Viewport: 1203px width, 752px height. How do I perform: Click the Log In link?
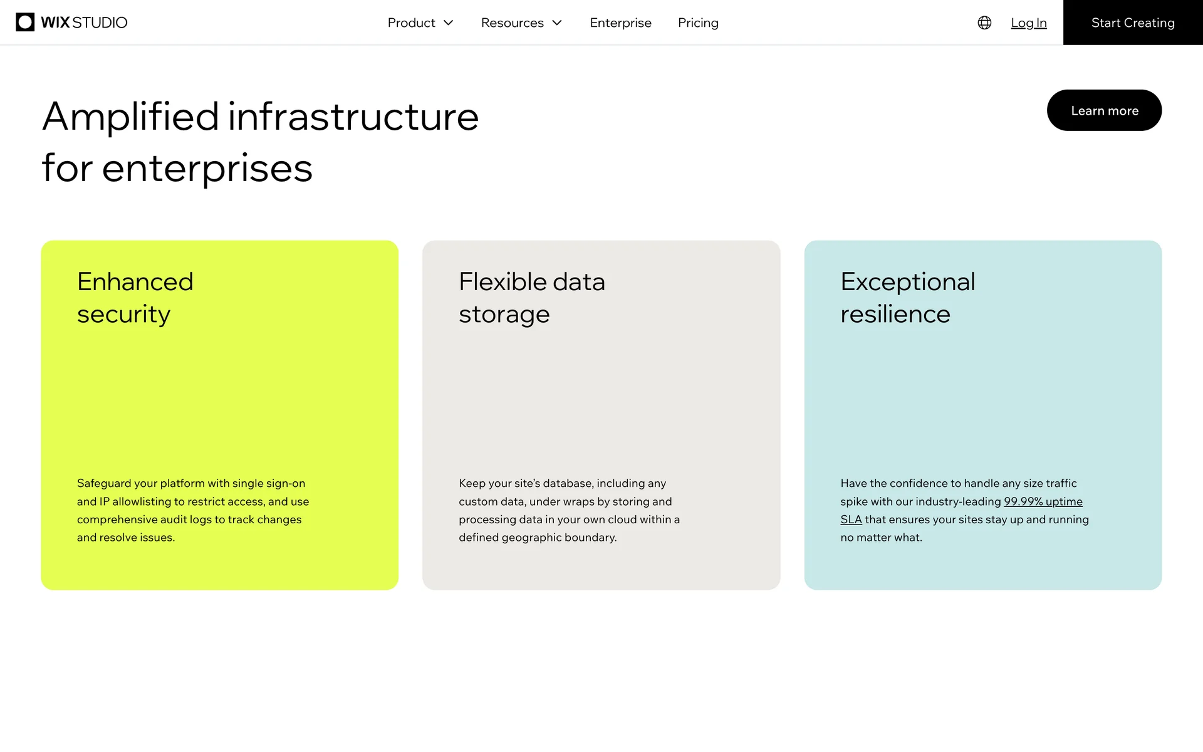(1028, 23)
